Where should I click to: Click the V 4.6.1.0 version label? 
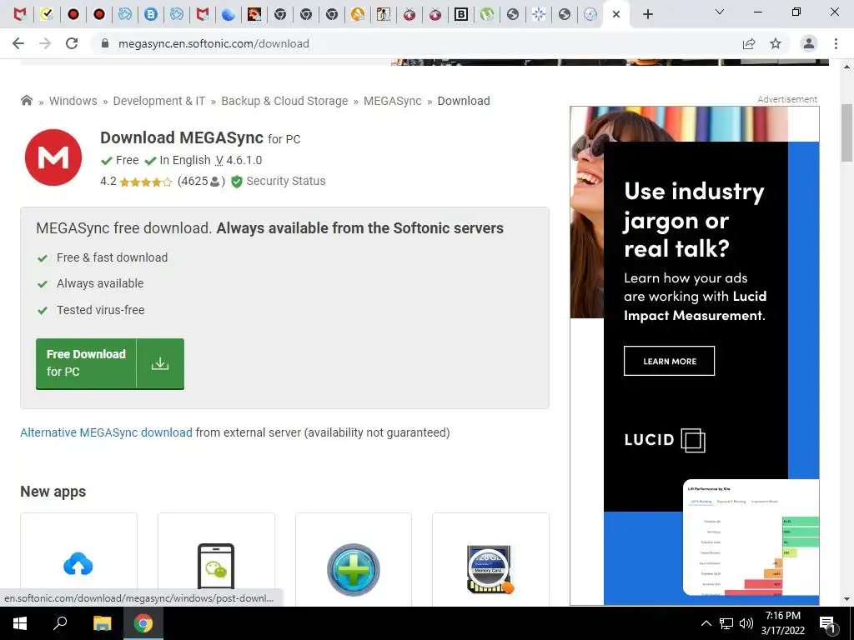(x=239, y=161)
